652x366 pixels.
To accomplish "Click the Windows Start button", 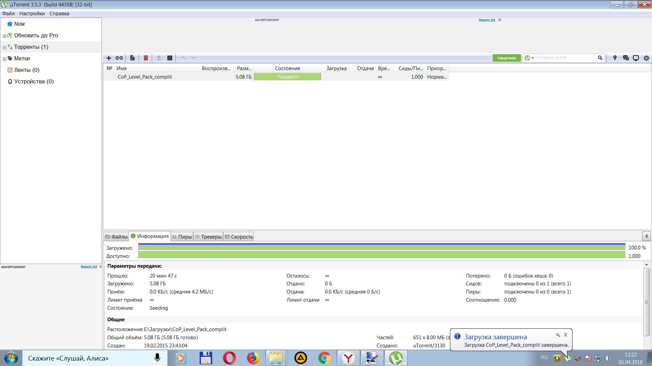I will (11, 358).
